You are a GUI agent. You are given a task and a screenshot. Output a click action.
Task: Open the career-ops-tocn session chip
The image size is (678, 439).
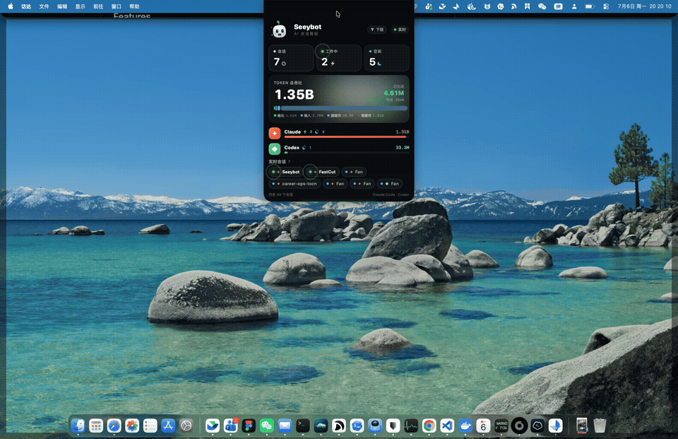tap(295, 184)
